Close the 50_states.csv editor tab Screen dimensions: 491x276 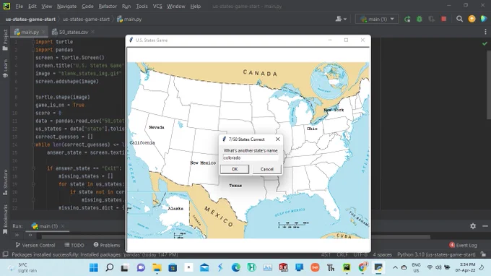[92, 32]
